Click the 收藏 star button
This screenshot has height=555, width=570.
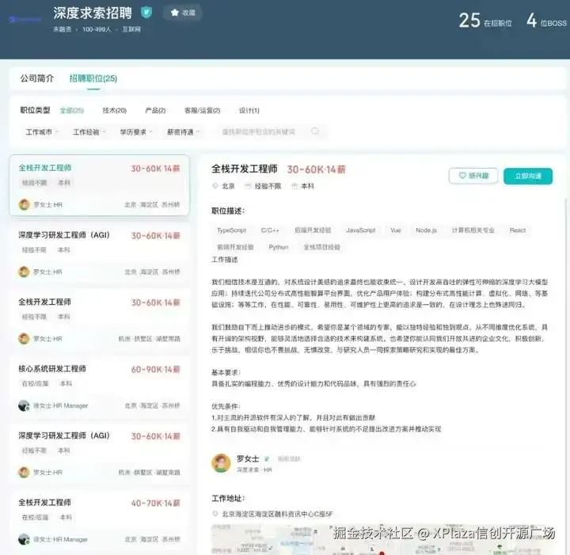click(x=183, y=13)
